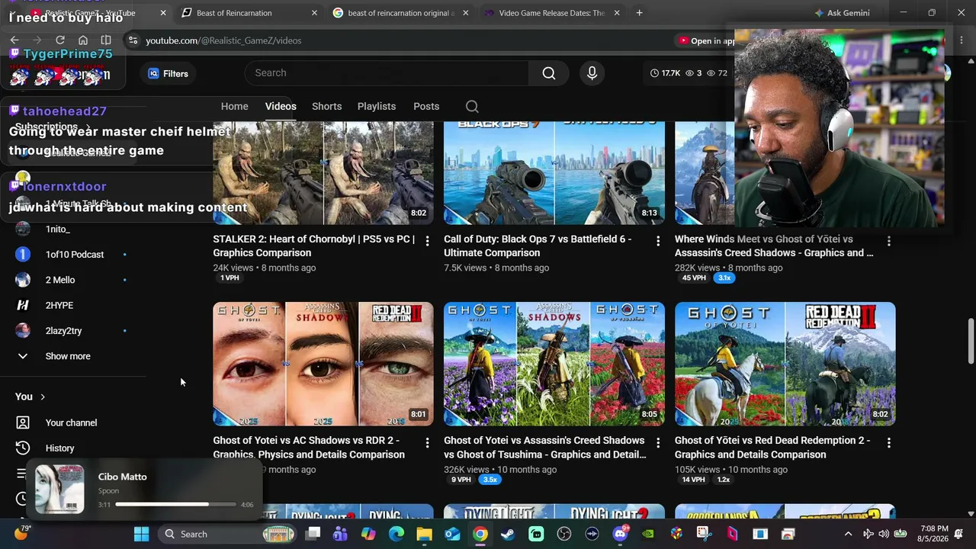Switch to Video Game Release Dates tab
The width and height of the screenshot is (976, 549).
pyautogui.click(x=552, y=13)
